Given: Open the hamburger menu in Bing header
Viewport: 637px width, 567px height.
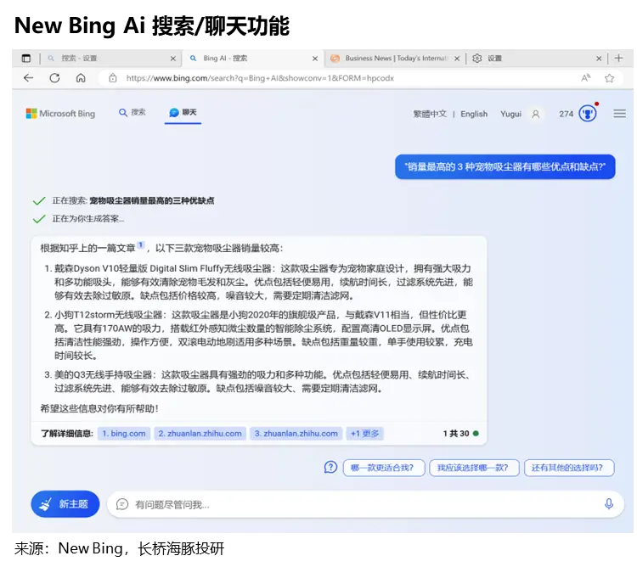Looking at the screenshot, I should (x=619, y=114).
